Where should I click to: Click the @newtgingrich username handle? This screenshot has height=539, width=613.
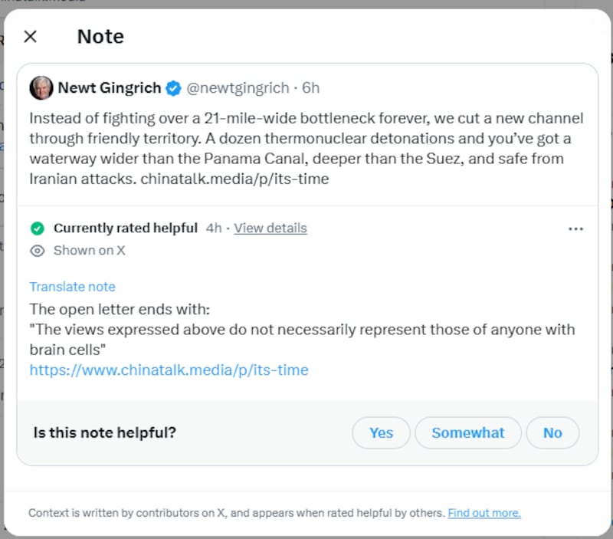(238, 87)
